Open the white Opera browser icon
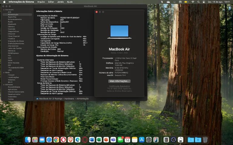Image resolution: width=233 pixels, height=145 pixels. pos(63,140)
